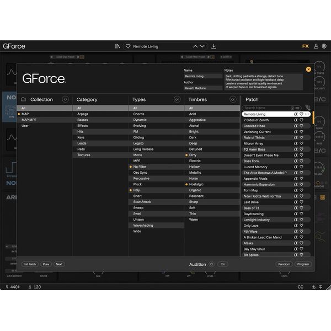Select the MAP MPE collection
The height and width of the screenshot is (331, 331).
click(45, 120)
